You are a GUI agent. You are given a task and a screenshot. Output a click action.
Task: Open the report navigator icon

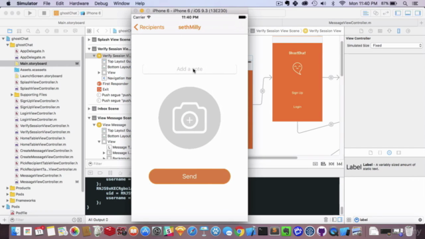(x=75, y=31)
